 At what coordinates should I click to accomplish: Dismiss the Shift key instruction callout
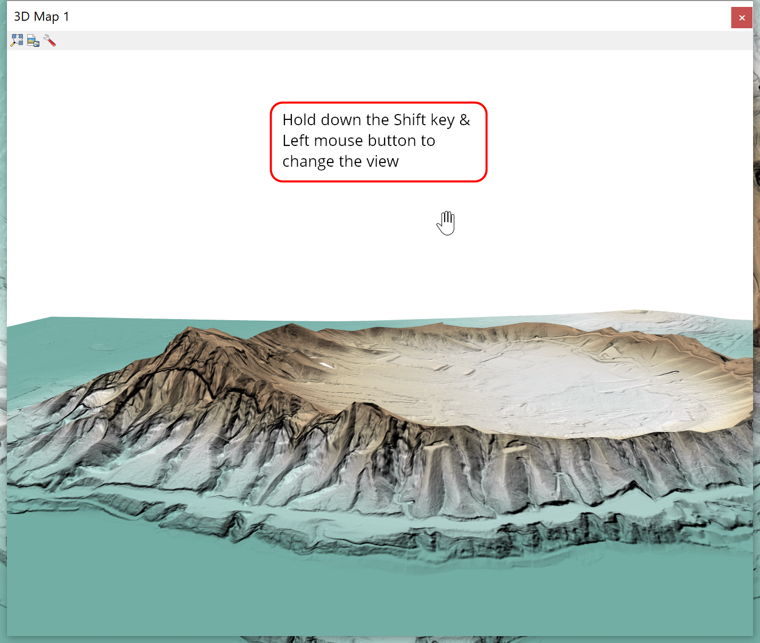coord(378,141)
